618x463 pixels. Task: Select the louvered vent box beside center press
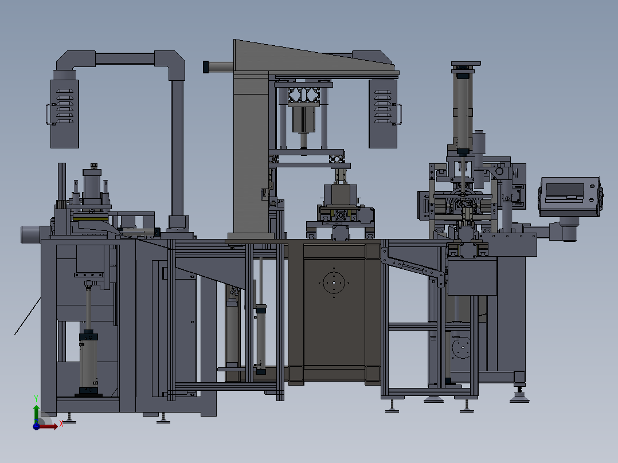coord(383,114)
